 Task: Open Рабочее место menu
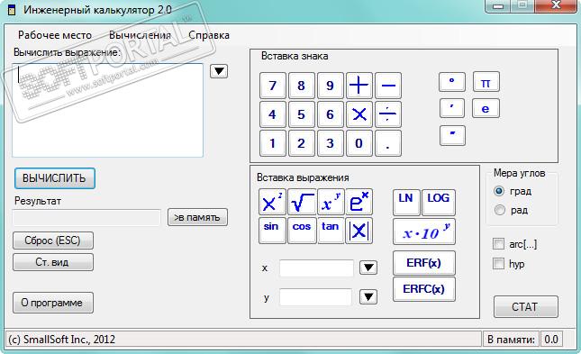(x=55, y=35)
